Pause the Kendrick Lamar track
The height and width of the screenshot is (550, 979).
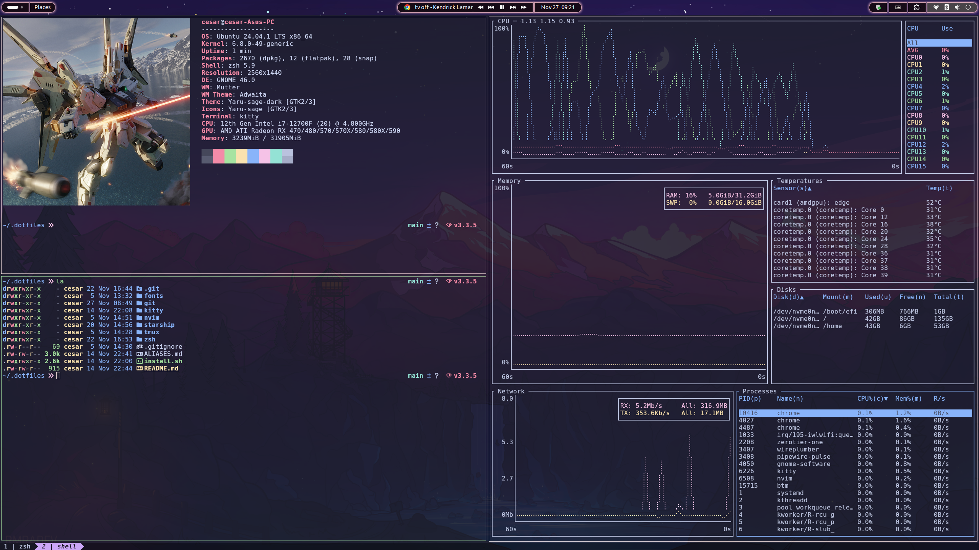[502, 7]
